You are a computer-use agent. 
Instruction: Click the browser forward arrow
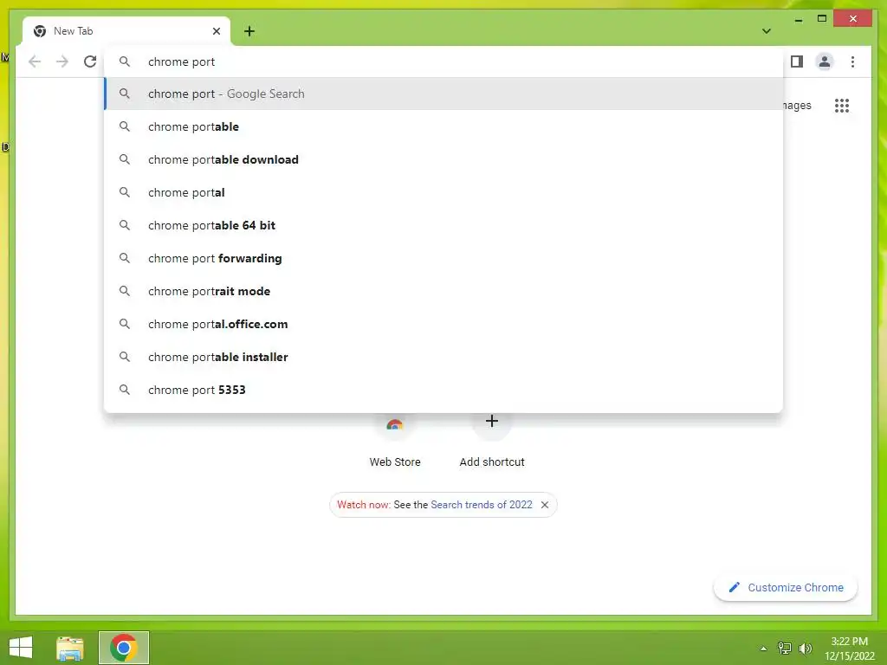(62, 61)
